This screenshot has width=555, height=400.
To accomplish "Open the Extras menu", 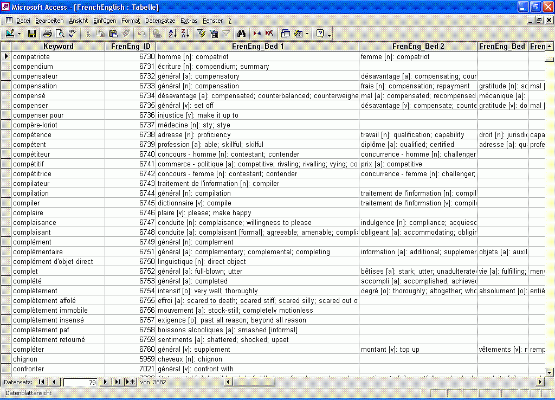I will 189,21.
